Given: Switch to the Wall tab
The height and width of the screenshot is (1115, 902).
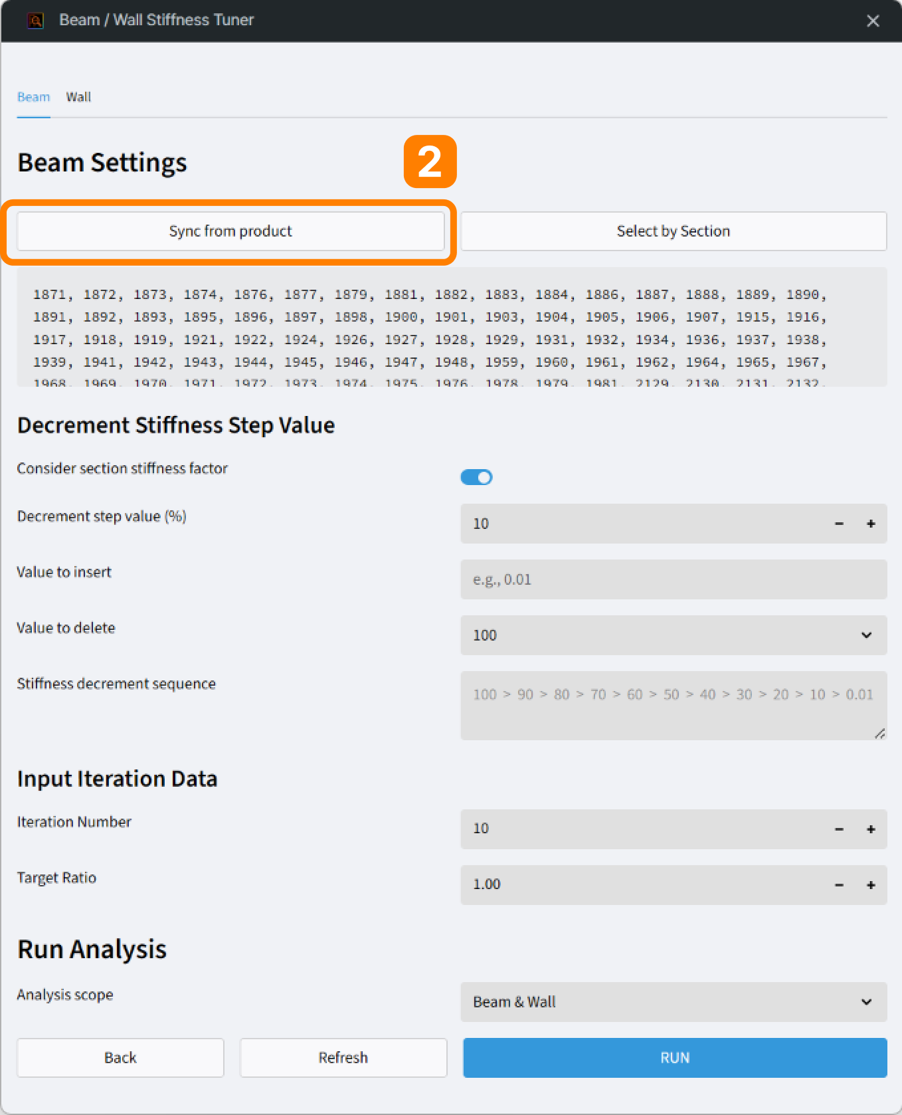Looking at the screenshot, I should tap(78, 97).
